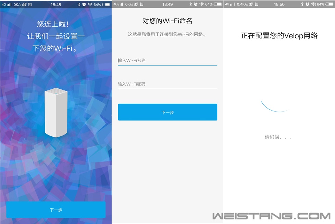The width and height of the screenshot is (335, 224).
Task: Tap Bluetooth icon in the 18:50 status bar
Action: [302, 4]
